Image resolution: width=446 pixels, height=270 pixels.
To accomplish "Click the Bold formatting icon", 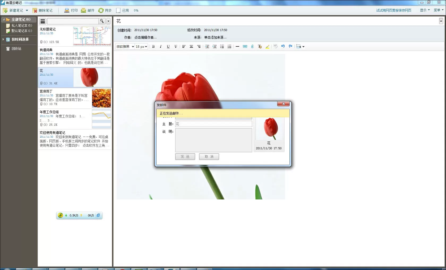I will point(153,46).
